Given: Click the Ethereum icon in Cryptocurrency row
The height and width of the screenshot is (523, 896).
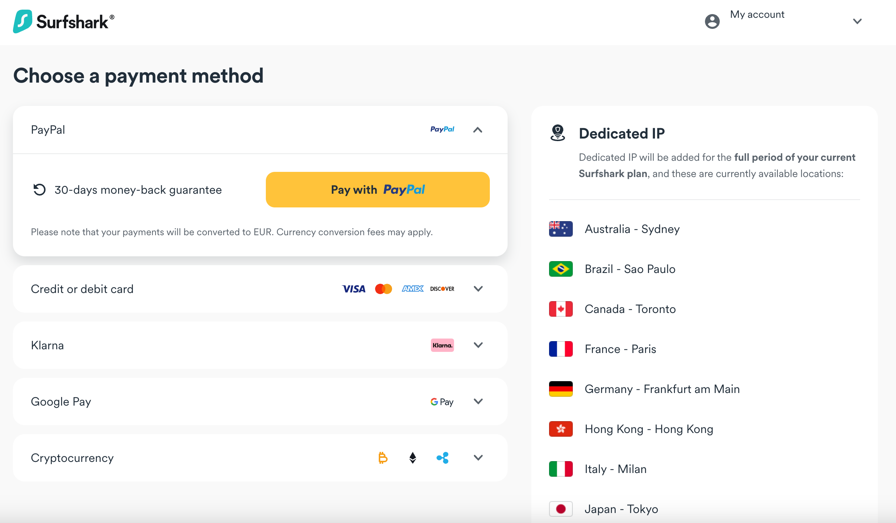Looking at the screenshot, I should coord(412,458).
